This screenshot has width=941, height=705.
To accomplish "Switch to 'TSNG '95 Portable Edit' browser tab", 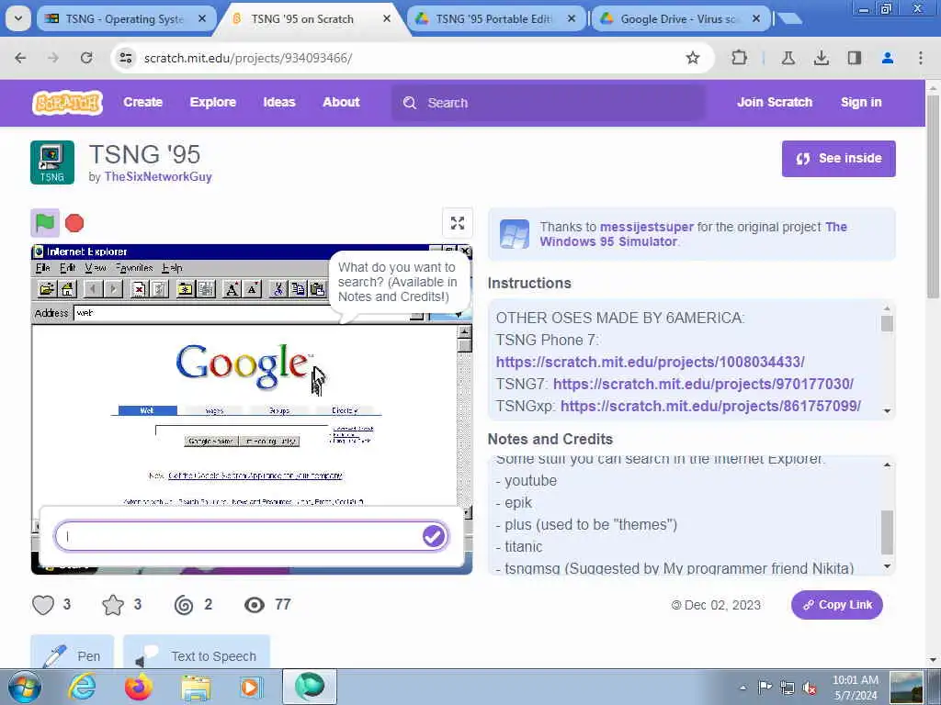I will pos(493,18).
